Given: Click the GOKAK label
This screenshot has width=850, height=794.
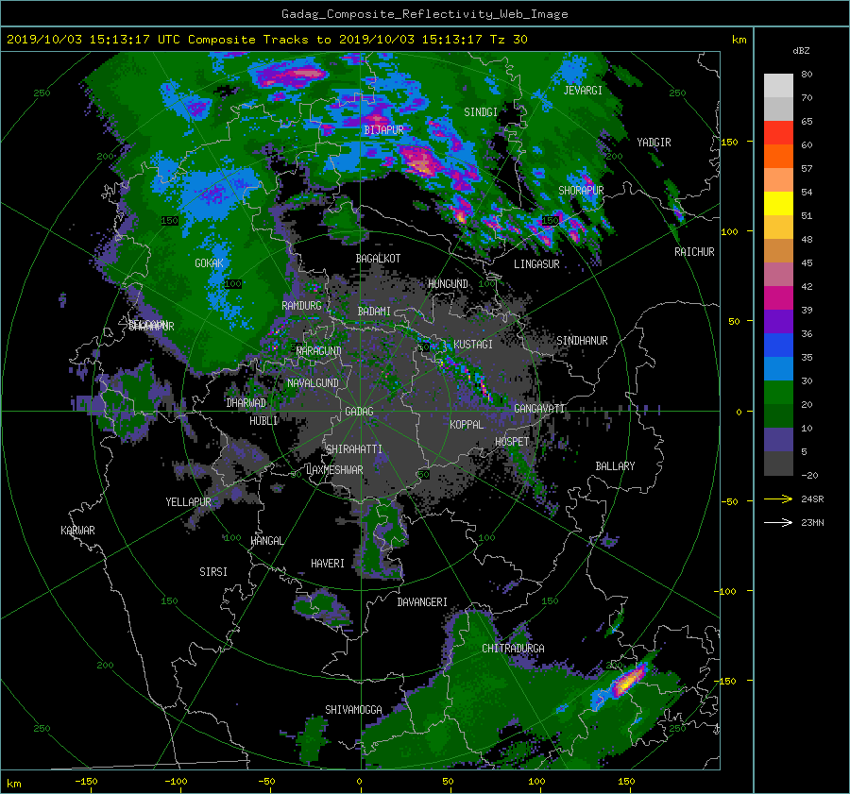Looking at the screenshot, I should click(x=210, y=263).
